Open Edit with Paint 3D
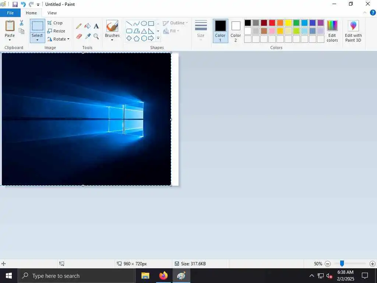 click(353, 31)
